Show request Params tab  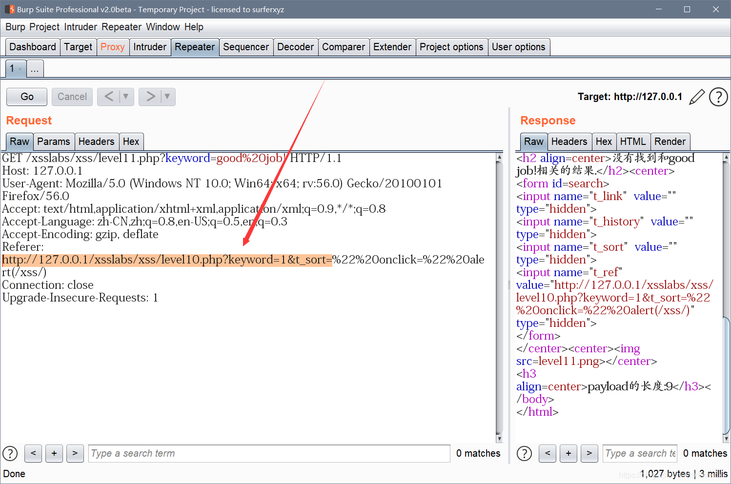(54, 141)
